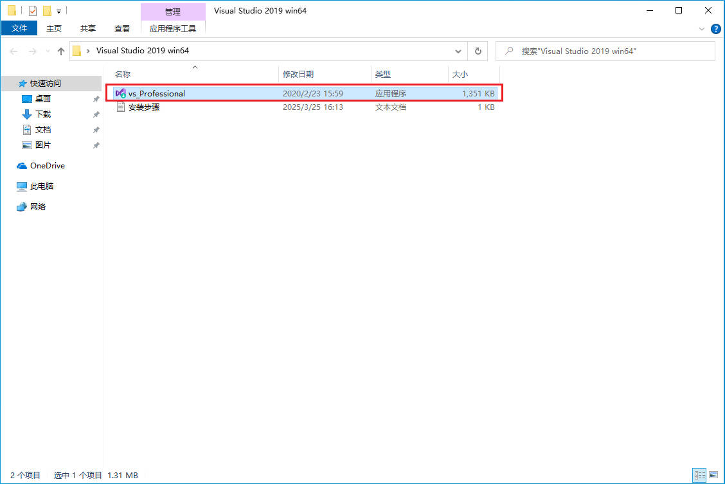
Task: Open 图片 in the navigation pane
Action: tap(43, 145)
